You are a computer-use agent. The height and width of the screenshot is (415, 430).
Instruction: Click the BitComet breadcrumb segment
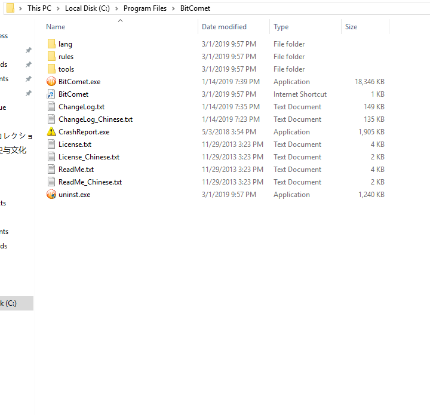coord(195,8)
